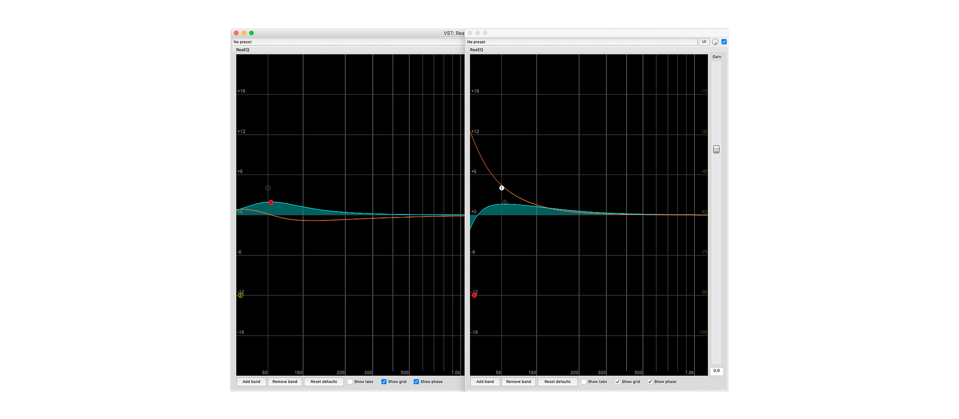Click the Gain: label above the slider
This screenshot has width=959, height=419.
click(717, 57)
